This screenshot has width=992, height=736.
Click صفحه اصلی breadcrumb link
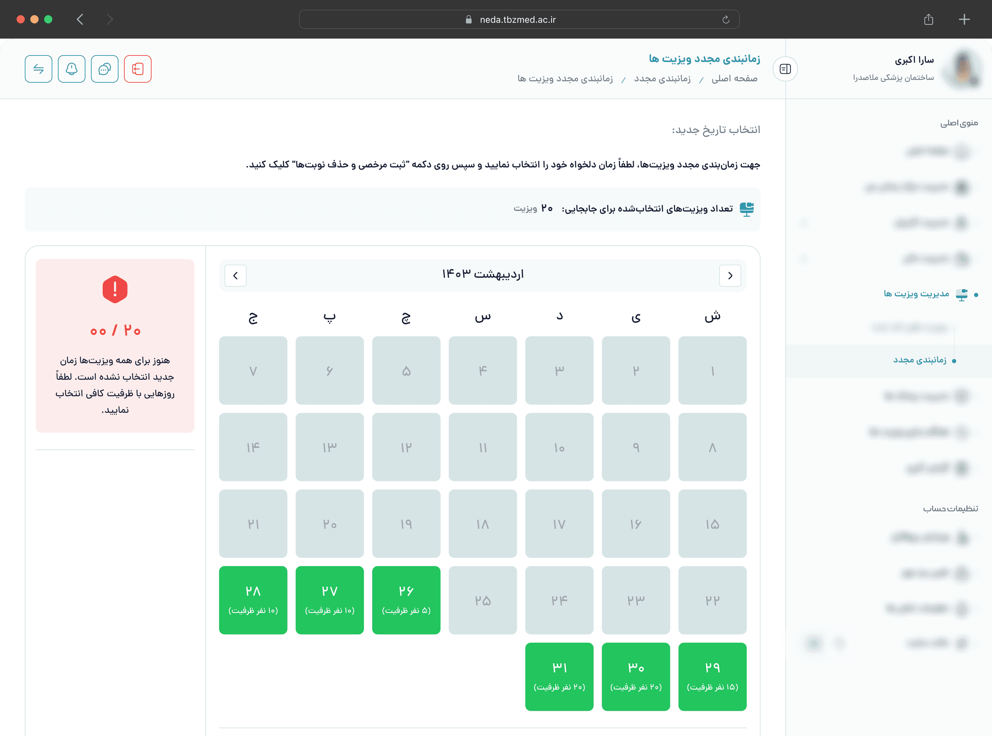pyautogui.click(x=734, y=79)
